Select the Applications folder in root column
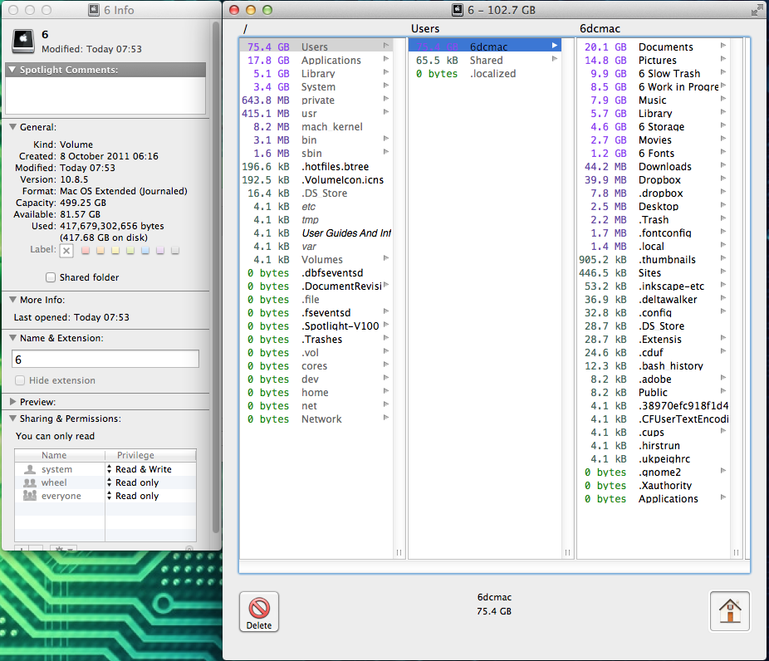Image resolution: width=769 pixels, height=661 pixels. [x=331, y=61]
